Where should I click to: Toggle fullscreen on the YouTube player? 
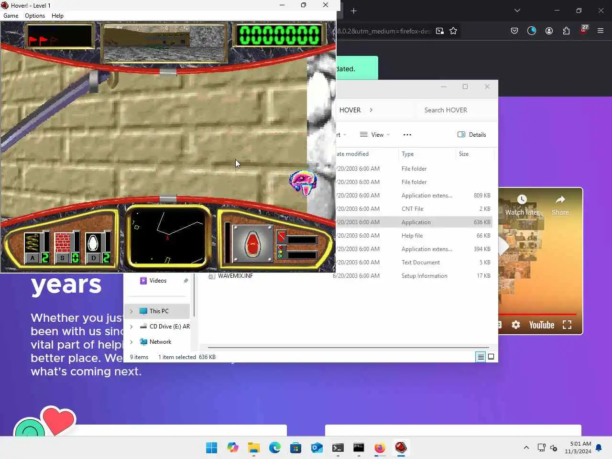[567, 325]
